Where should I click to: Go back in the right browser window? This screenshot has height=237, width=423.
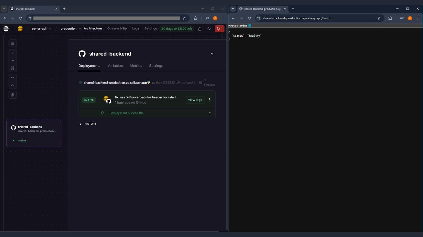[x=233, y=18]
